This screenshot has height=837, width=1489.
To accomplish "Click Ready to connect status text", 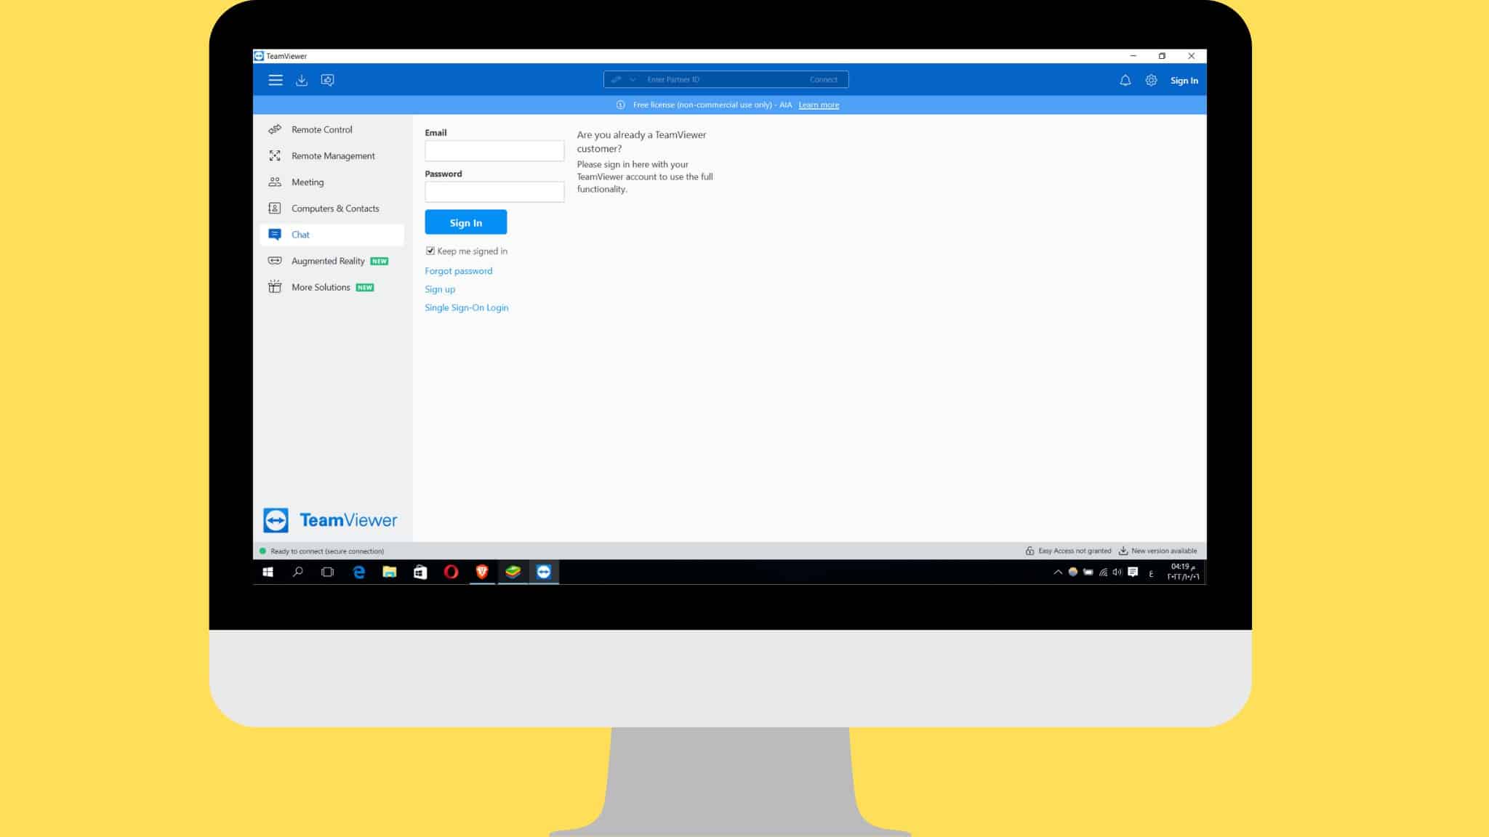I will (x=327, y=551).
